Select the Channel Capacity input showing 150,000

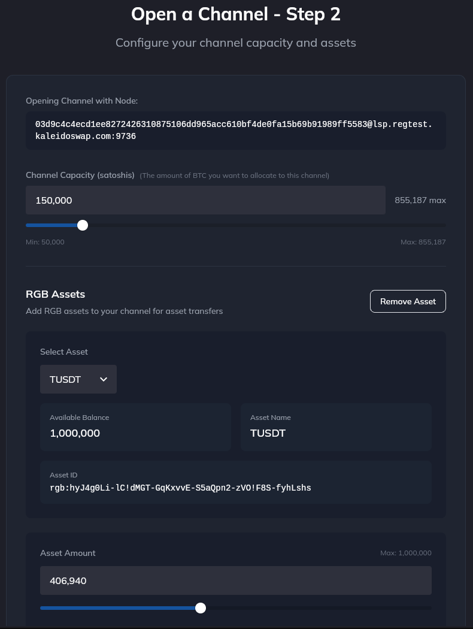(205, 199)
